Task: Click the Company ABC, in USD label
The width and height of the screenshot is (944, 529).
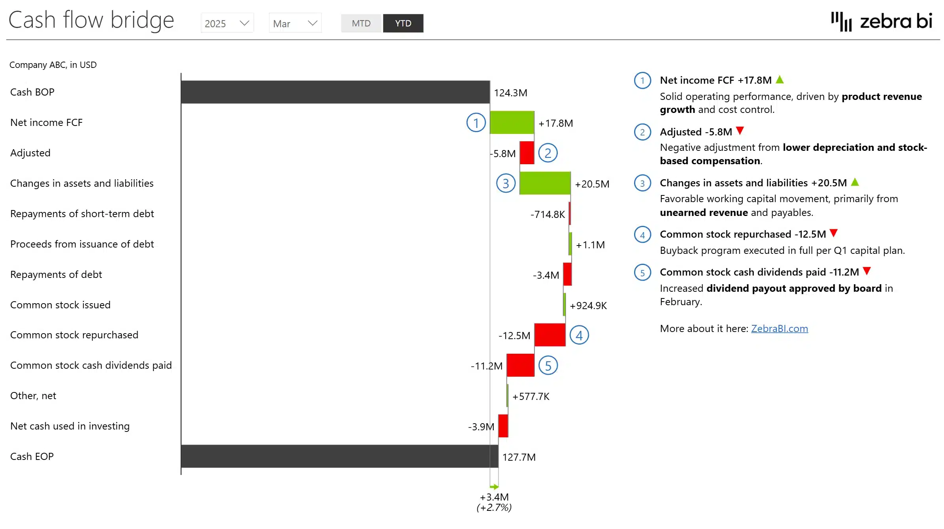Action: tap(53, 64)
